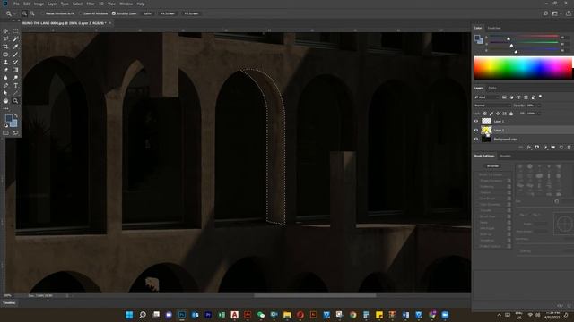This screenshot has width=574, height=322.
Task: Open the Timeline panel tab
Action: [x=9, y=302]
